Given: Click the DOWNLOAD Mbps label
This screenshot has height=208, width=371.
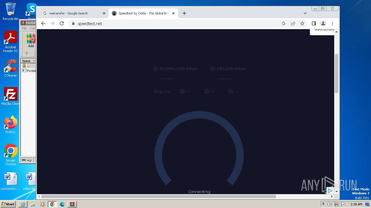Looking at the screenshot, I should pyautogui.click(x=179, y=68).
